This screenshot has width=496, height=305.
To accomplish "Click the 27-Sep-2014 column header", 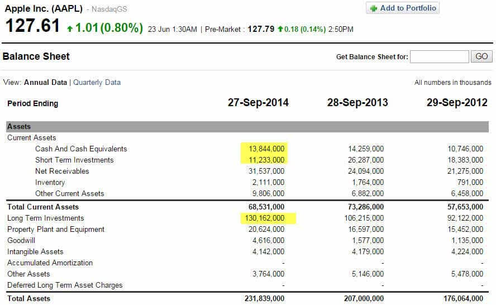I will point(258,103).
